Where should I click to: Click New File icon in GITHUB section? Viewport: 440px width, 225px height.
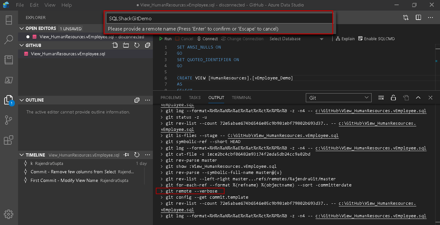[x=115, y=45]
